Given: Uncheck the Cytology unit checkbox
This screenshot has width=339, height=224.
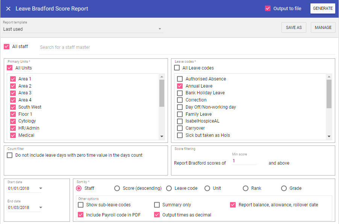Looking at the screenshot, I should pyautogui.click(x=13, y=121).
